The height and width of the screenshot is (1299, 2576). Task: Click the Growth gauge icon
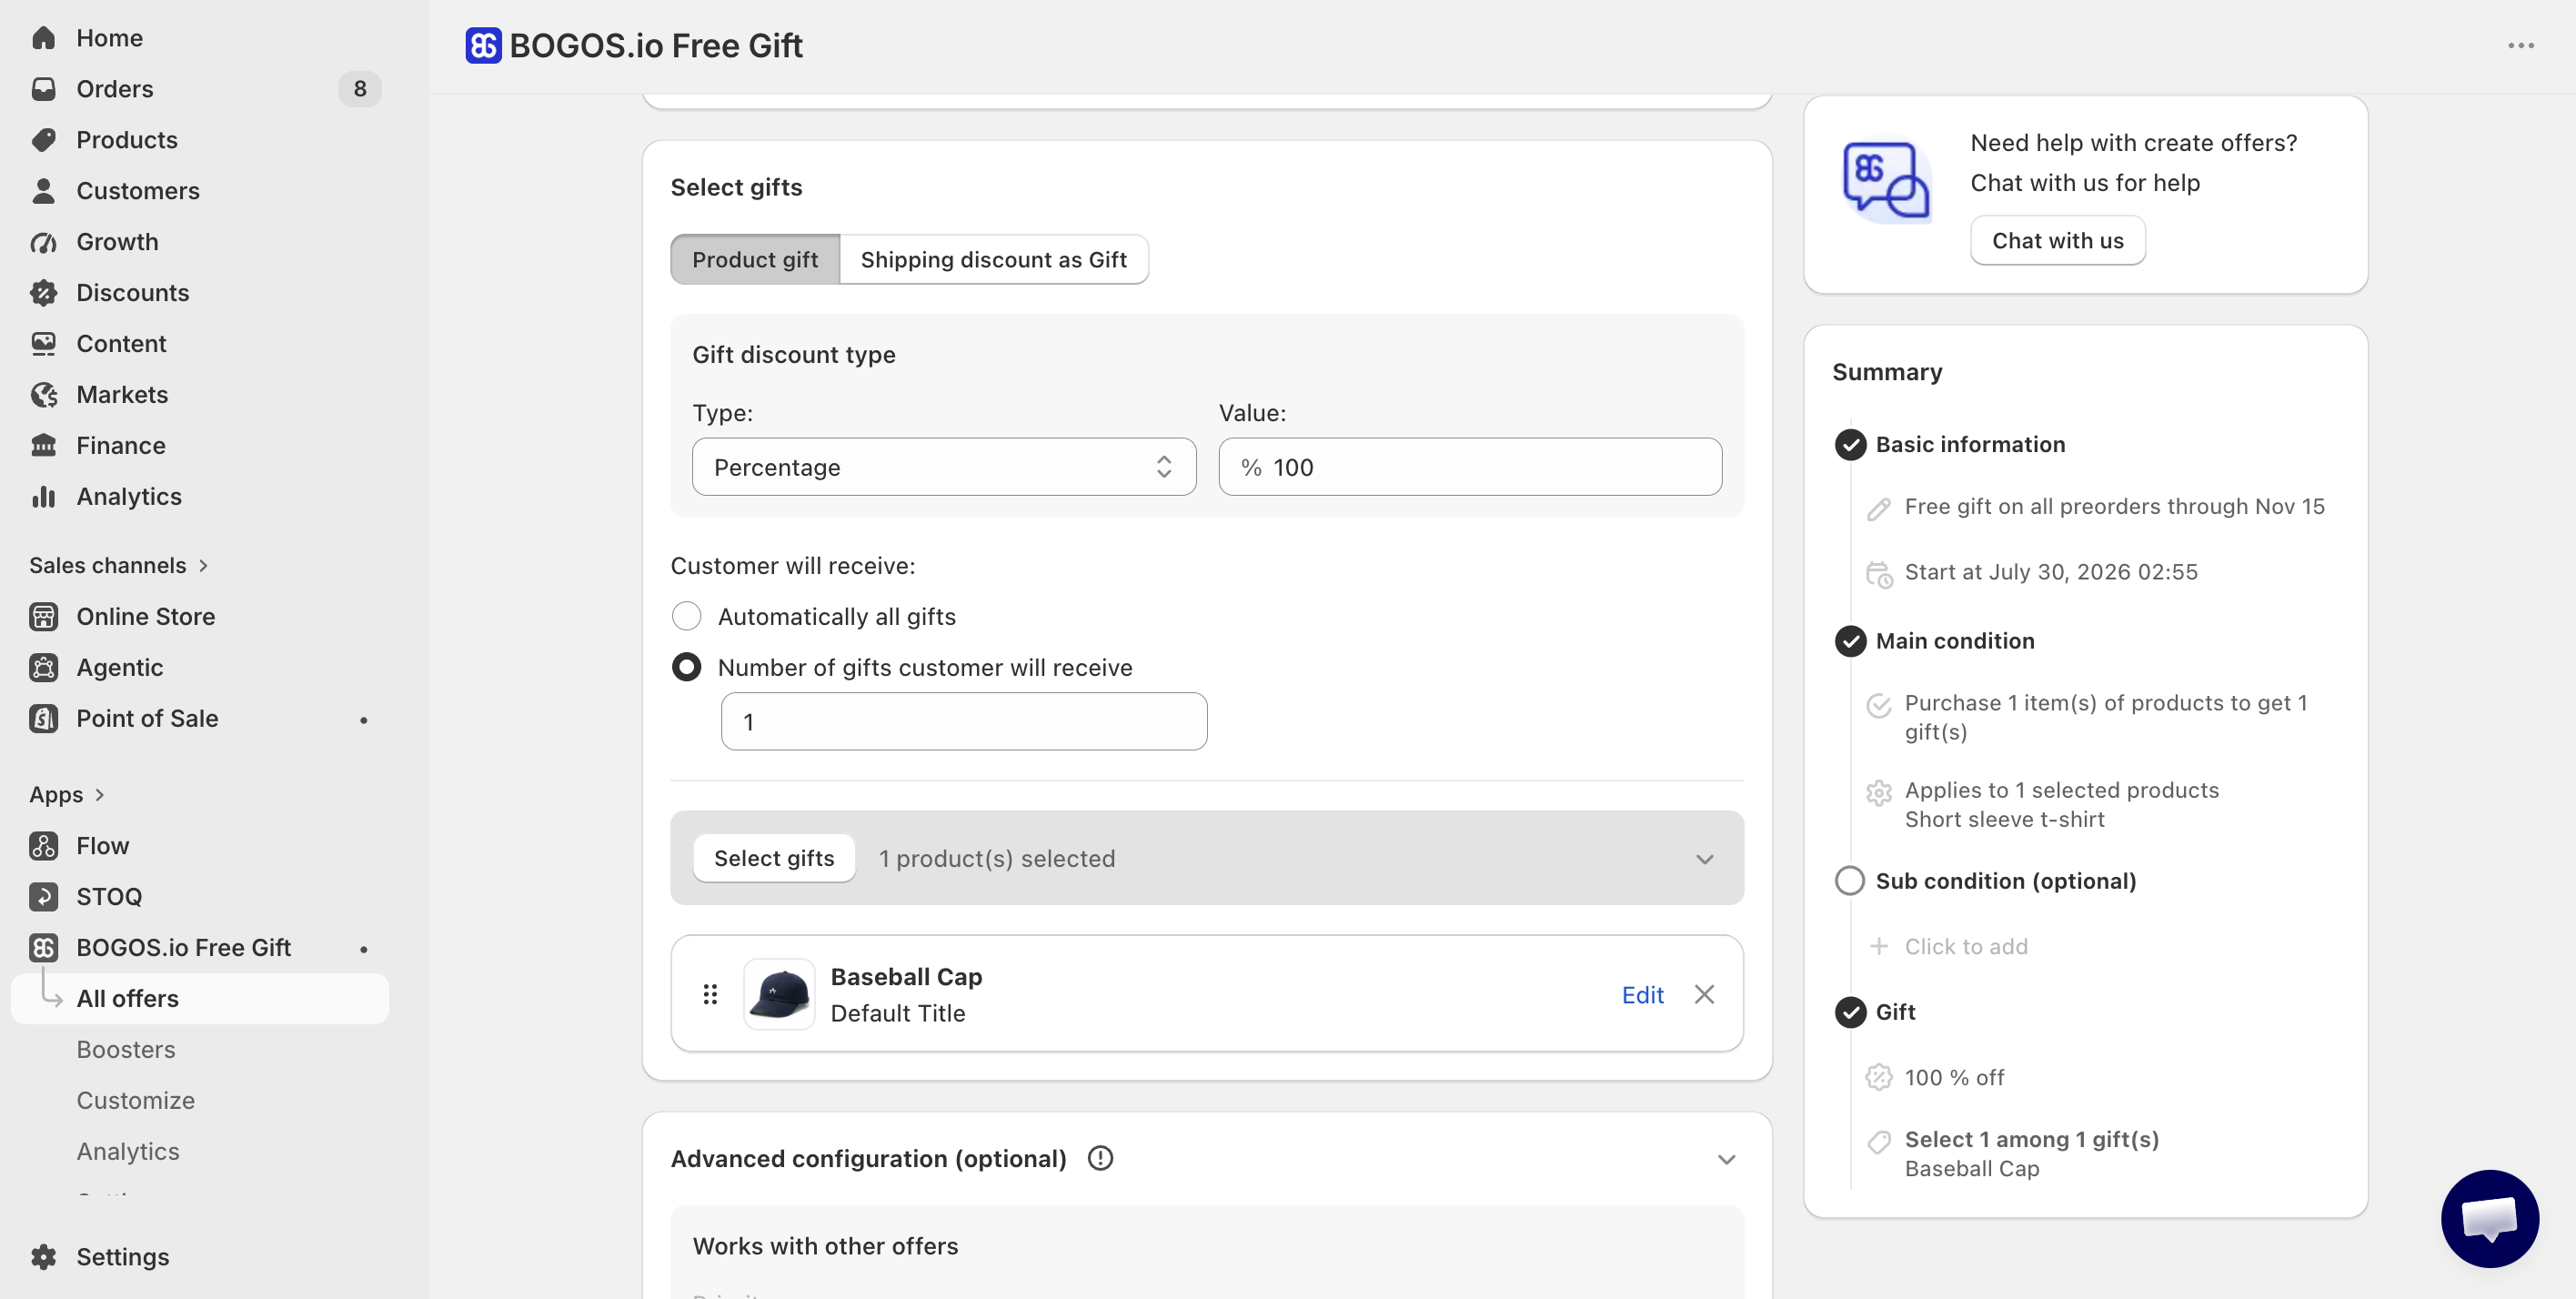click(43, 242)
